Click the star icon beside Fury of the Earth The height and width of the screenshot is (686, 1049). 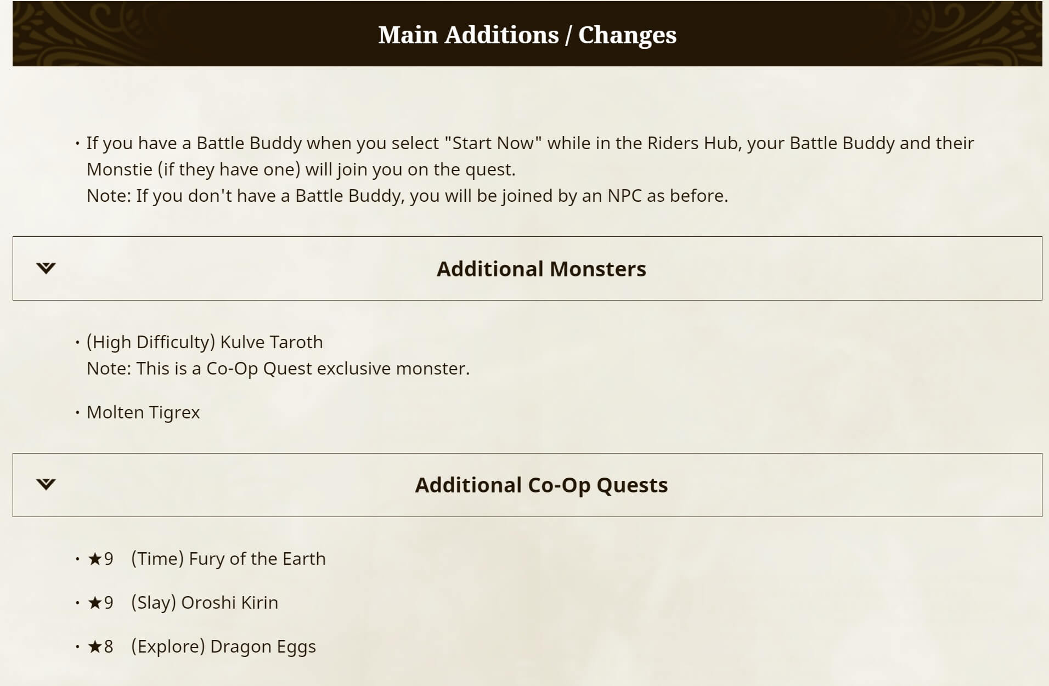tap(95, 559)
